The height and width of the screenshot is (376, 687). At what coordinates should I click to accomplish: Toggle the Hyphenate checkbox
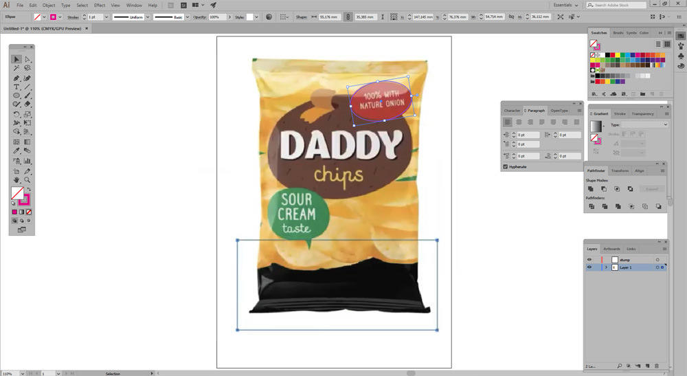pyautogui.click(x=506, y=166)
